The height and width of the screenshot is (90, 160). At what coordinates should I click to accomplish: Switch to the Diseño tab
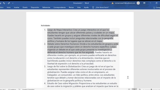(25, 7)
